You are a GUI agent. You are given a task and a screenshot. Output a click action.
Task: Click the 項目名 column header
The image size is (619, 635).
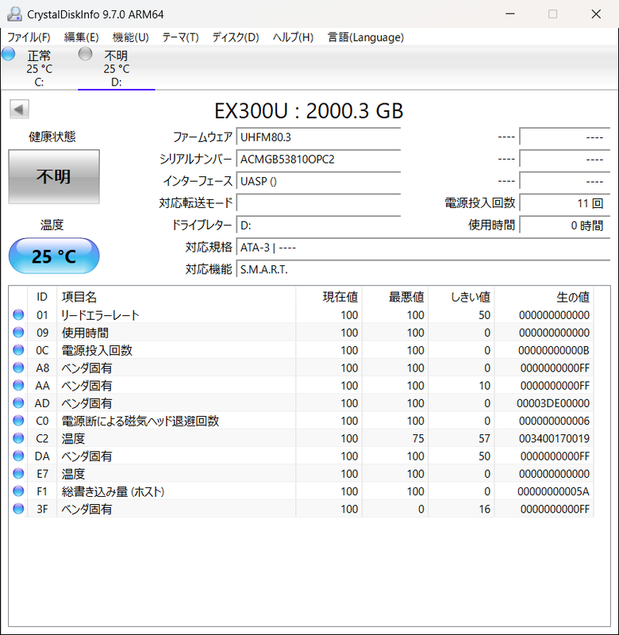[x=176, y=297]
